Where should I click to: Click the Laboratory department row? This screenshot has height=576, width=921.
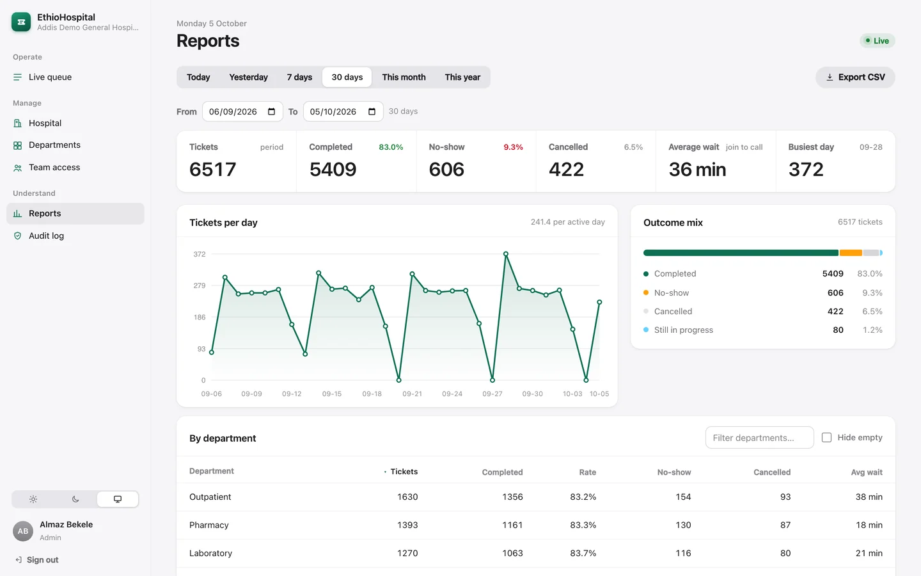(x=536, y=554)
